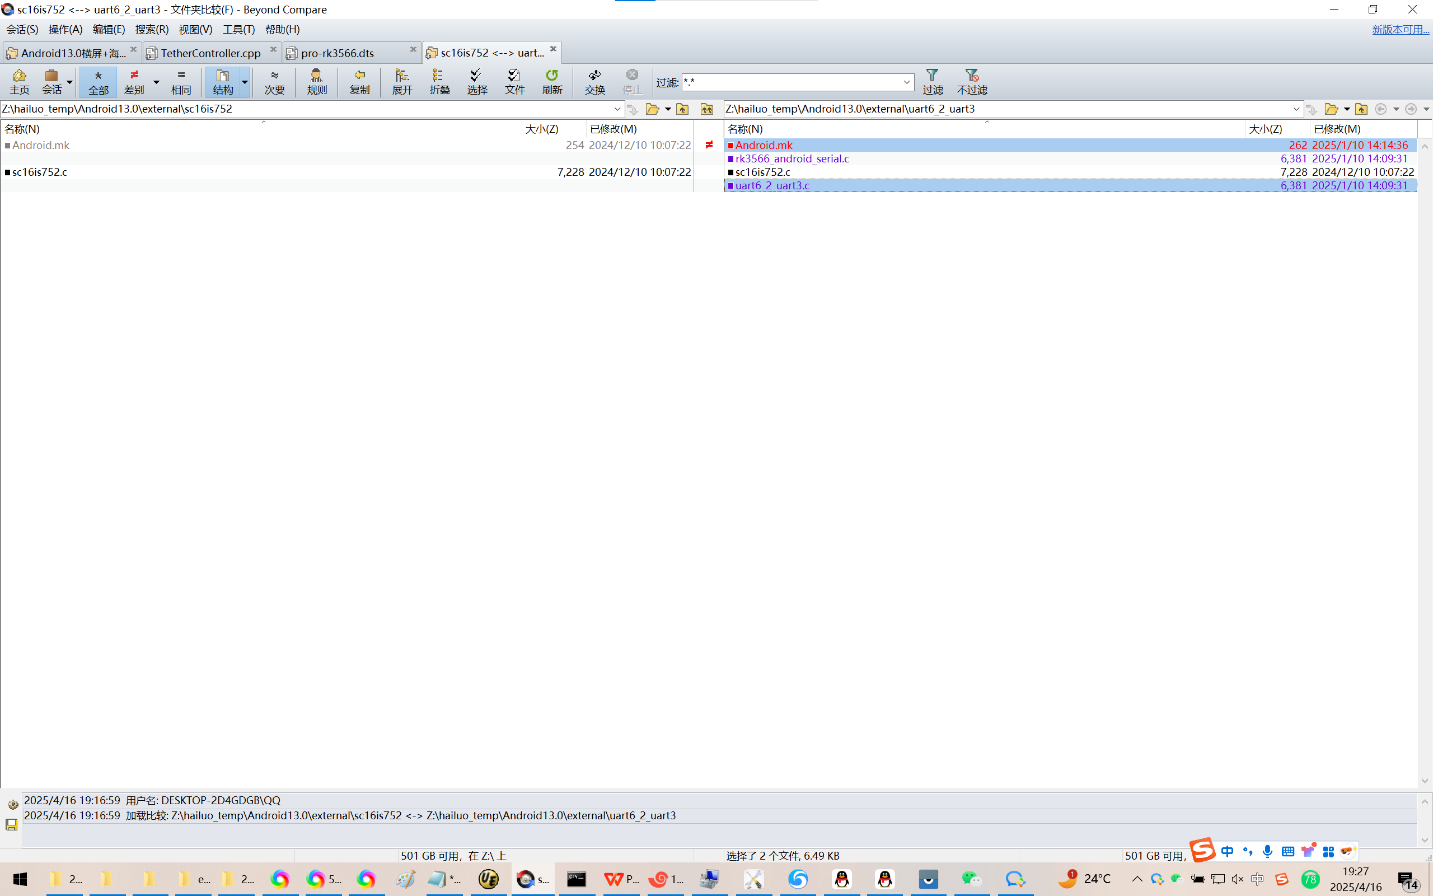This screenshot has width=1433, height=896.
Task: Toggle Show Differences (差别) display filter
Action: (134, 81)
